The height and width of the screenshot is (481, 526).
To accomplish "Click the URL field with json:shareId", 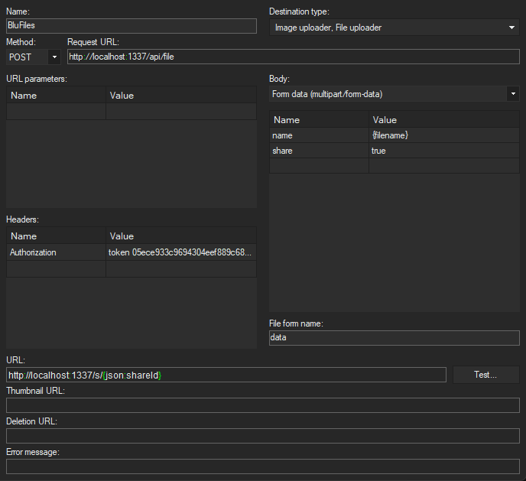I will tap(226, 375).
